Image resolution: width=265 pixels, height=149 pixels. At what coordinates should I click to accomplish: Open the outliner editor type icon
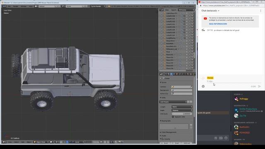point(161,10)
